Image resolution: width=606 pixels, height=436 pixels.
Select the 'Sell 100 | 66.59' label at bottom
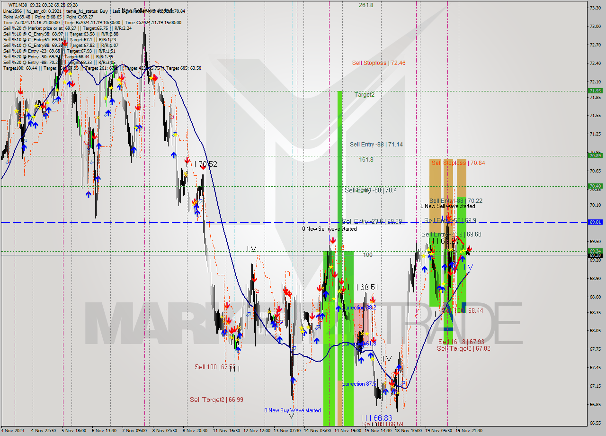(x=383, y=424)
